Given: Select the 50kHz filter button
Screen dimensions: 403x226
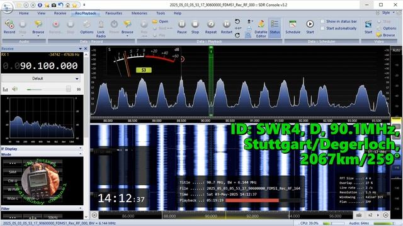Looking at the screenshot, I should pos(53,217).
